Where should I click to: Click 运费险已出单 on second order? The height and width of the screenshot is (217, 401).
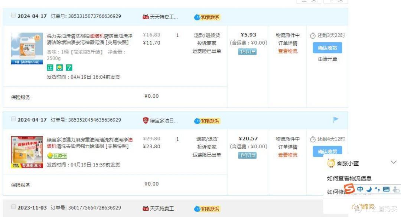[207, 155]
